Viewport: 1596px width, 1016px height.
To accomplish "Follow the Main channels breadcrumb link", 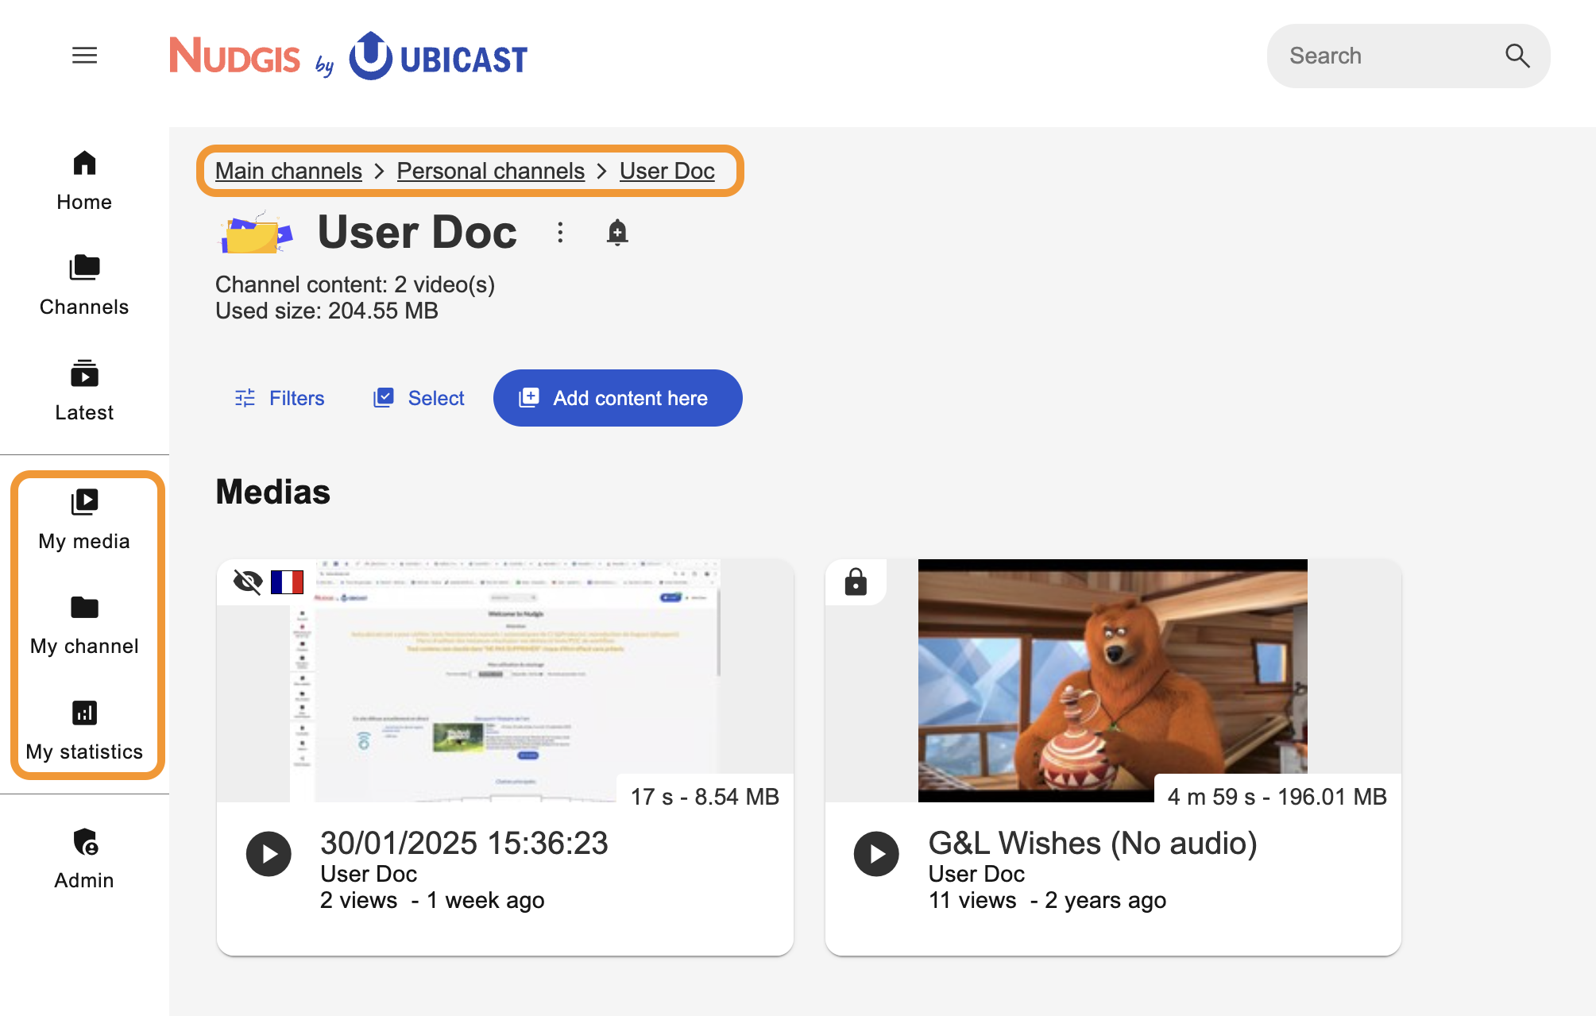I will click(x=288, y=171).
